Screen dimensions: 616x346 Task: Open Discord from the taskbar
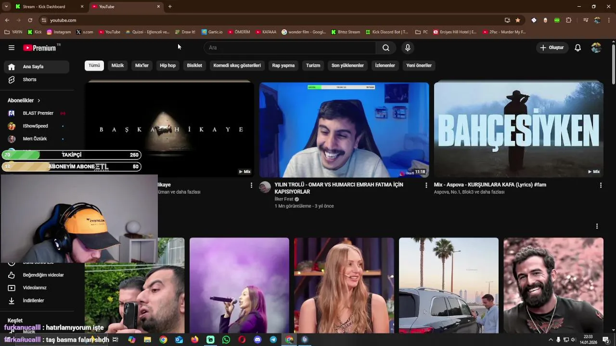click(257, 340)
